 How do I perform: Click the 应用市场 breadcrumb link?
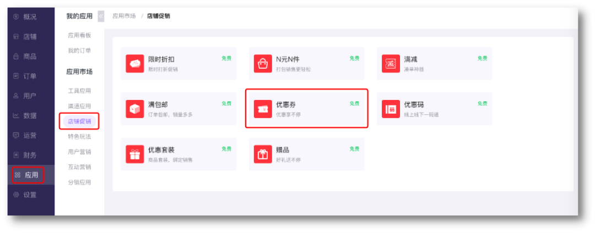pyautogui.click(x=124, y=16)
